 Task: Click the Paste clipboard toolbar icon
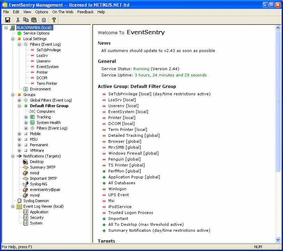34,20
